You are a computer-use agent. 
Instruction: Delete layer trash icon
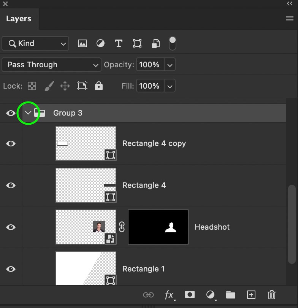272,295
